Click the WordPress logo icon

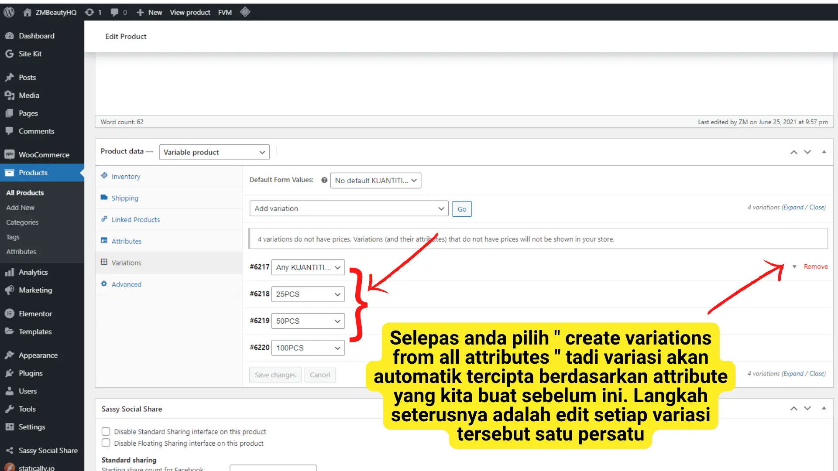coord(9,12)
